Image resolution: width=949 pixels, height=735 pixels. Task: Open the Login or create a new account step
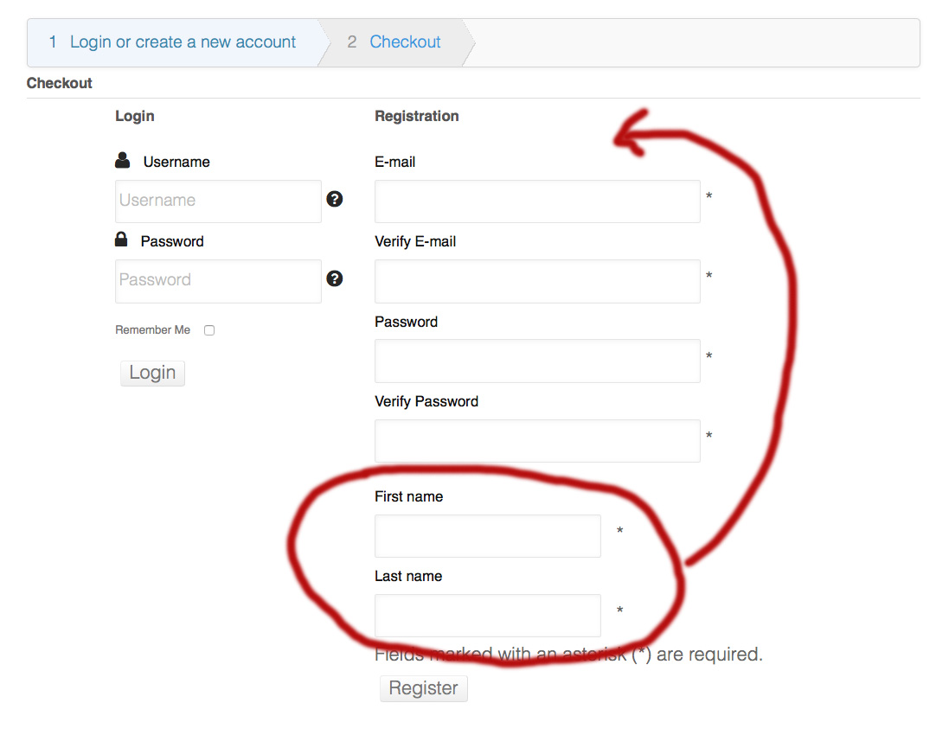point(183,42)
